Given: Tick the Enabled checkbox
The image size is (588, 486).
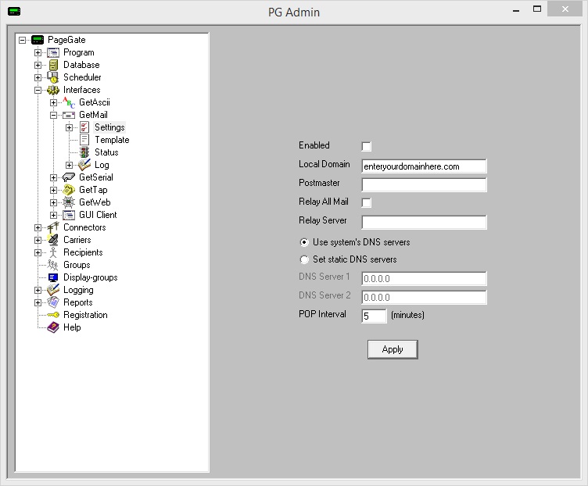Looking at the screenshot, I should pyautogui.click(x=367, y=147).
